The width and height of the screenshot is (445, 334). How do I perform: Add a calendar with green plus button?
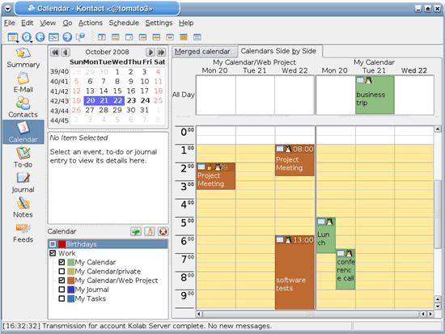point(136,231)
